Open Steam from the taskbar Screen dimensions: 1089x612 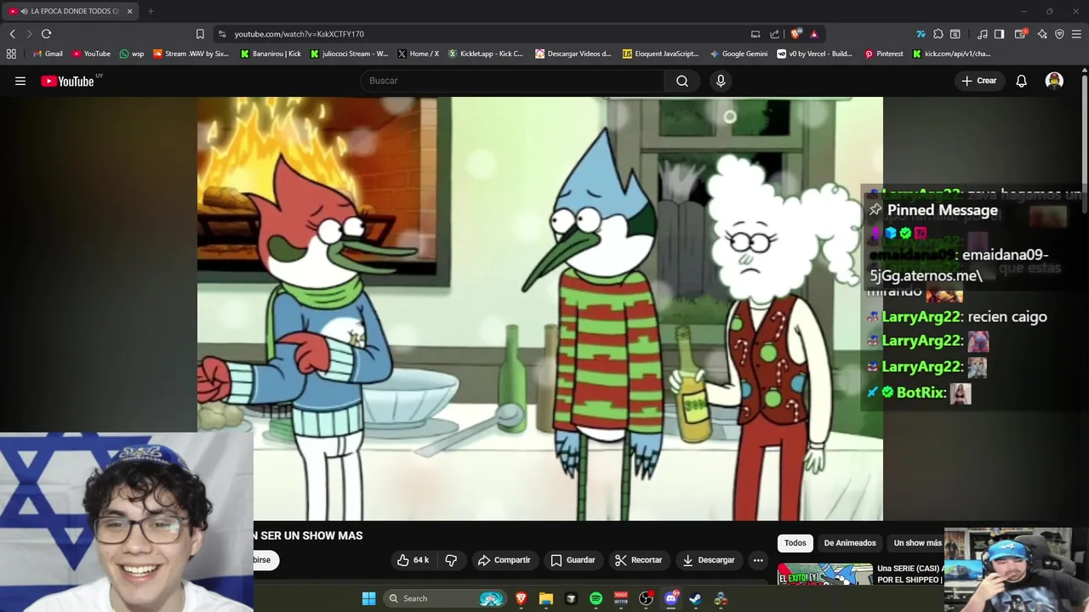coord(695,598)
